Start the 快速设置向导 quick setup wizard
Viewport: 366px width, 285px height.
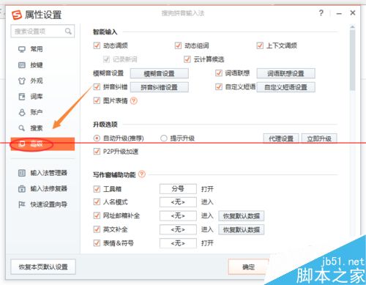coord(42,204)
